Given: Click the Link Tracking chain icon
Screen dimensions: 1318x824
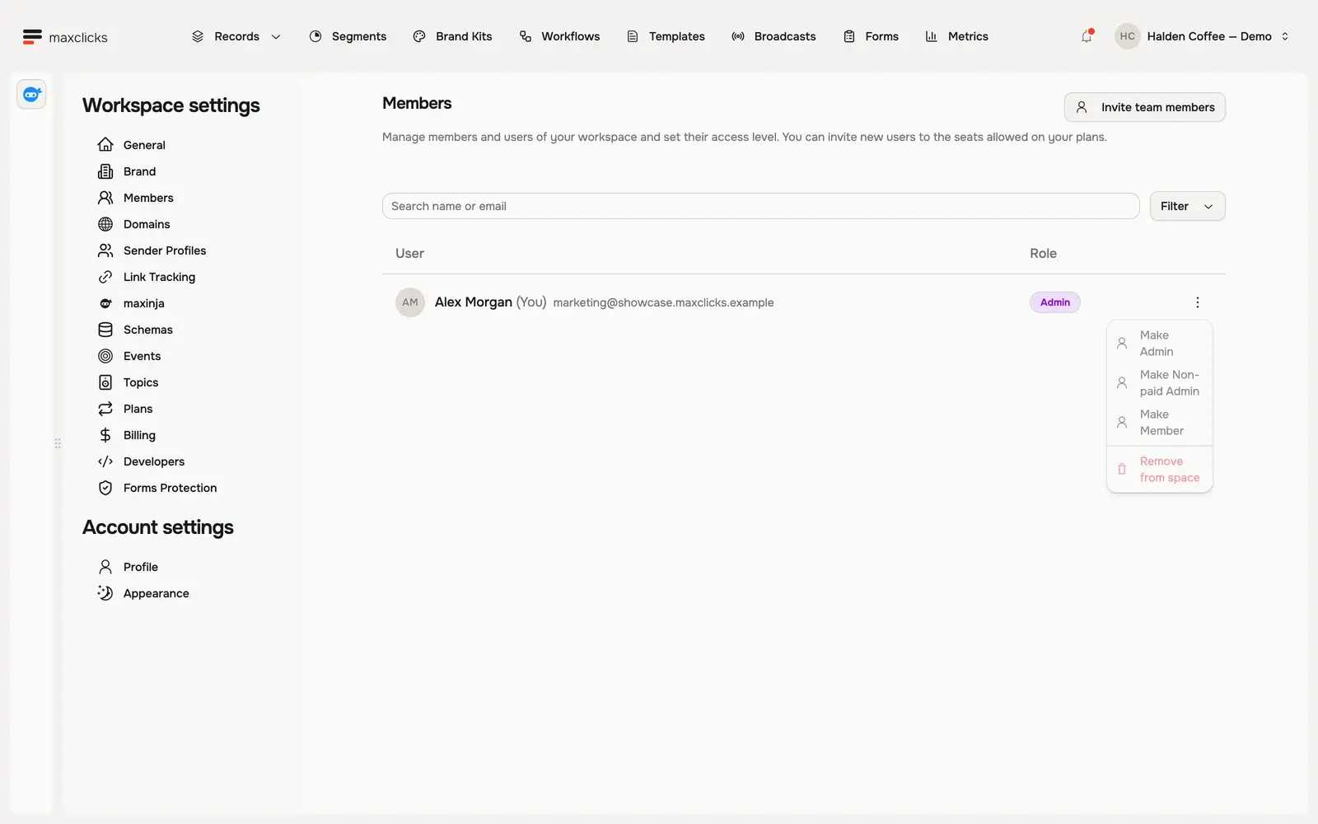Looking at the screenshot, I should pos(105,277).
